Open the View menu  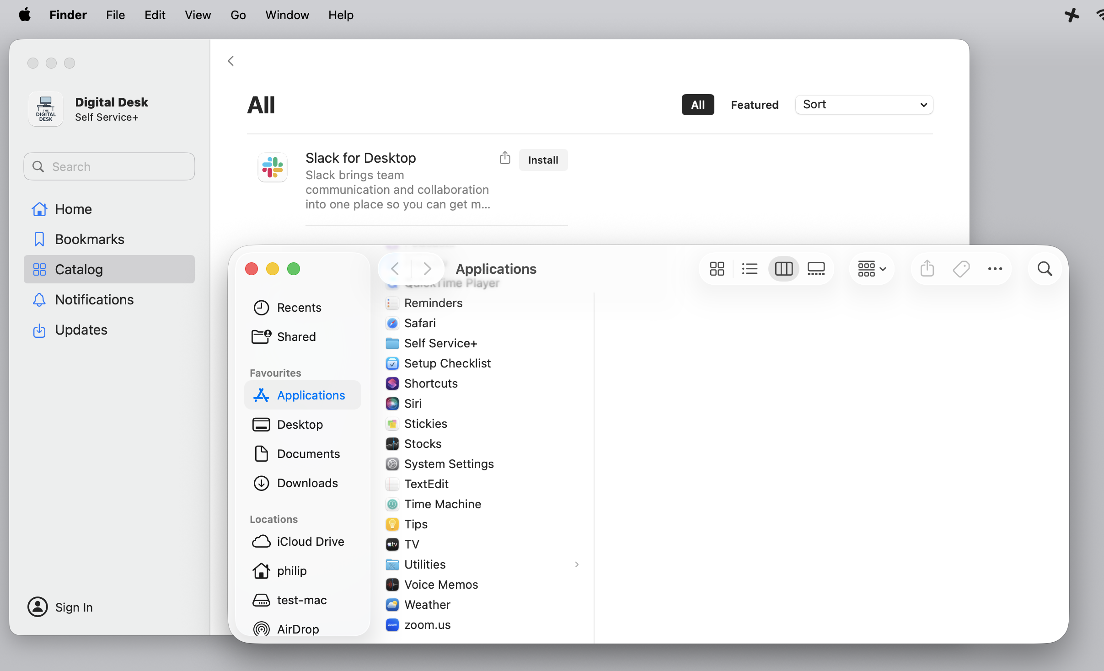pos(198,15)
